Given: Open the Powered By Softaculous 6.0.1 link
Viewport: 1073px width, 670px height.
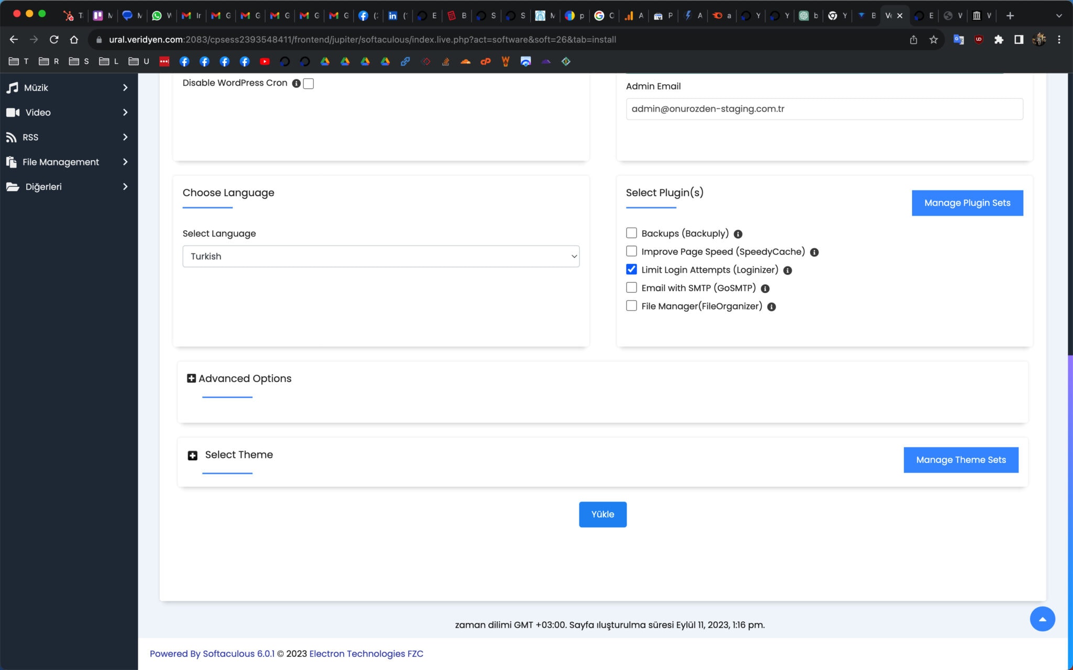Looking at the screenshot, I should 212,654.
